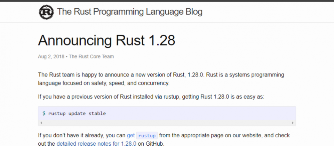Click the code block's horizontal scrollbar track
334x146 pixels.
point(167,123)
